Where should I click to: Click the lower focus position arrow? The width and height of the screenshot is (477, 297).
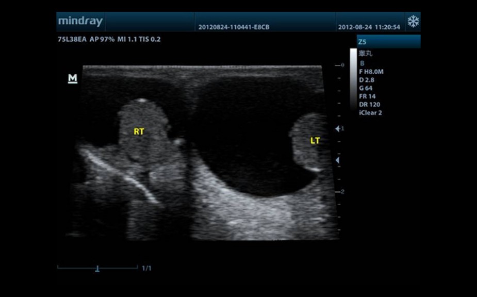[x=338, y=161]
